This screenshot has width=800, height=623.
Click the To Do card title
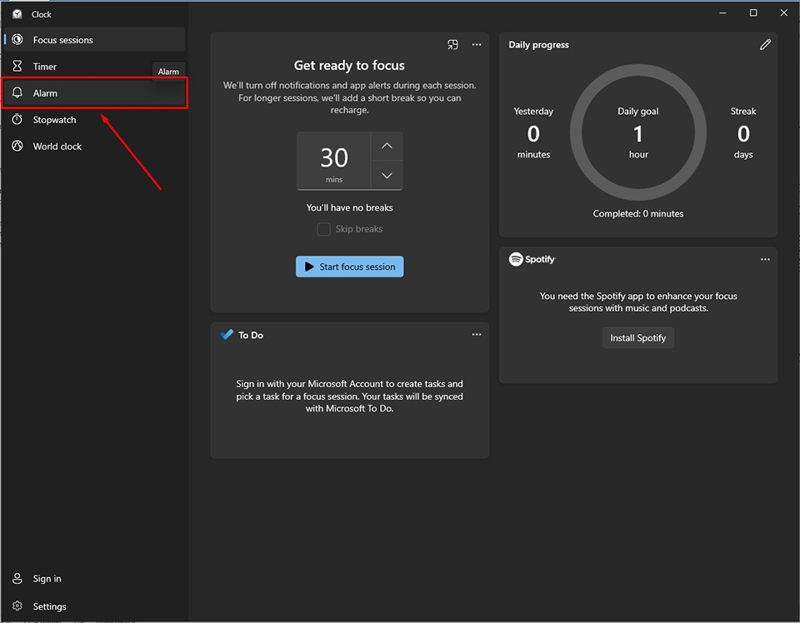pyautogui.click(x=251, y=335)
